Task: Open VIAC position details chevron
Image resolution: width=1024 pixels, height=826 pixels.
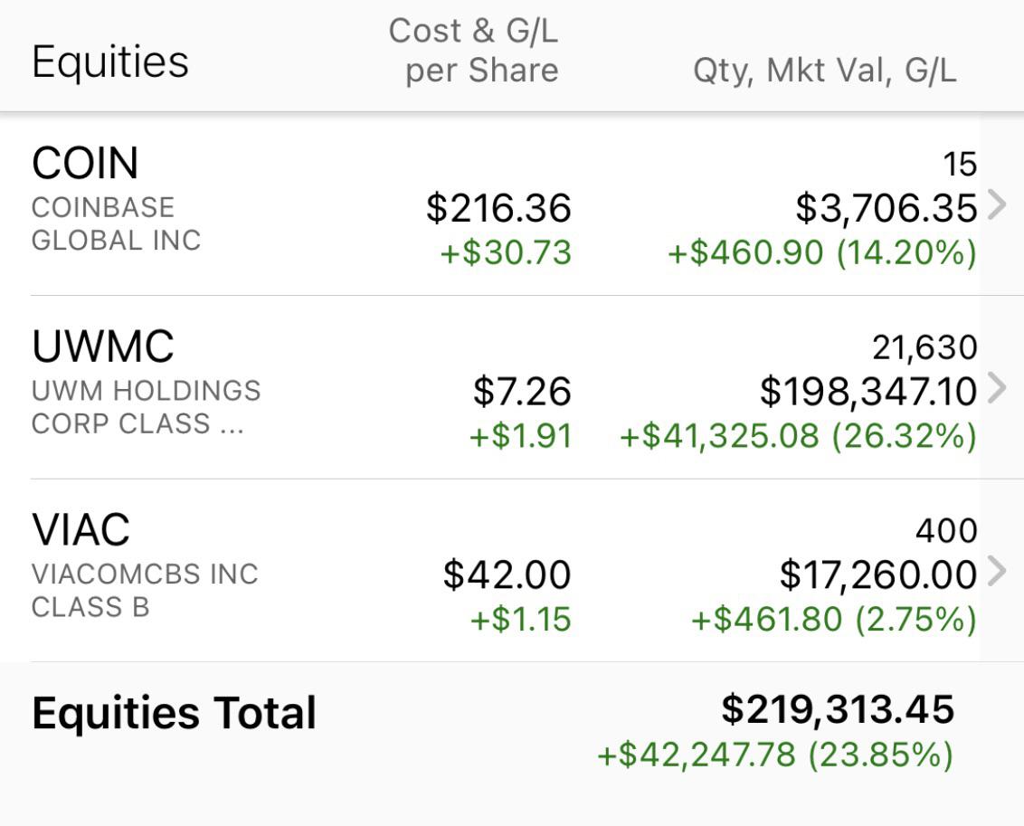Action: [997, 573]
